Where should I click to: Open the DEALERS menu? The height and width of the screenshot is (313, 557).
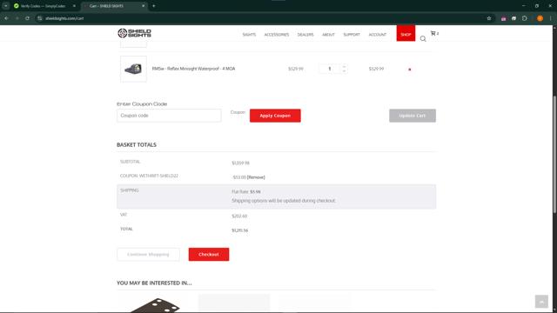click(x=305, y=35)
